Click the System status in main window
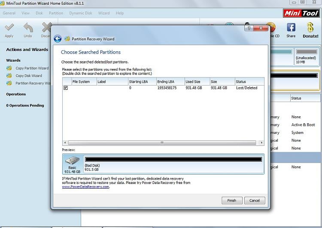 click(297, 133)
